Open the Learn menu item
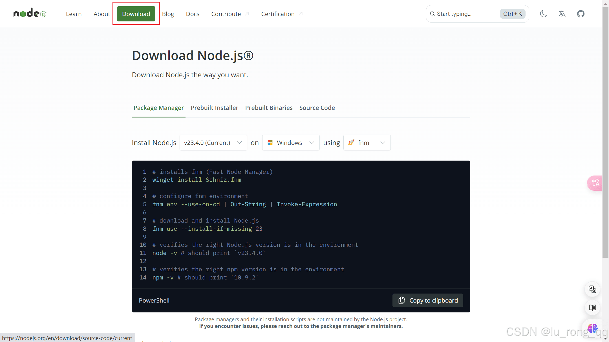The width and height of the screenshot is (609, 342). (74, 14)
